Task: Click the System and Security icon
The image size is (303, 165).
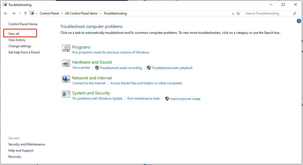Action: point(66,94)
